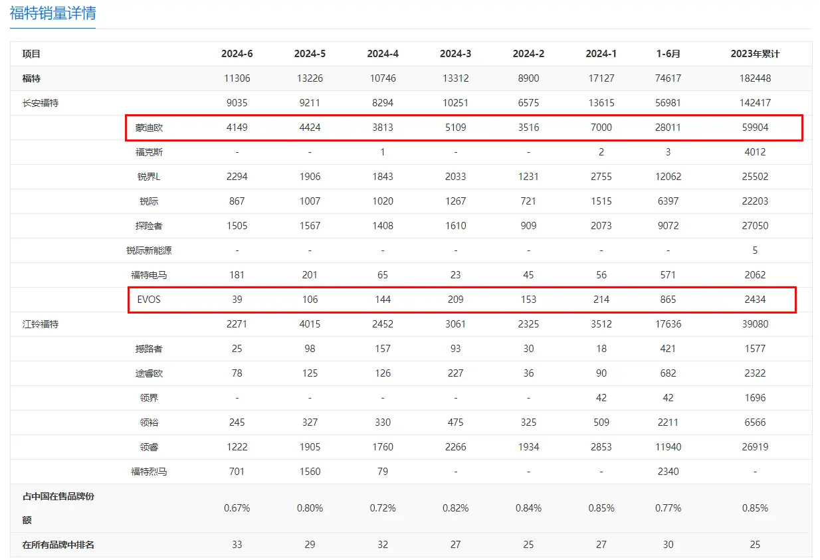Click the 领界 model name
Viewport: 820px width, 560px height.
tap(149, 398)
